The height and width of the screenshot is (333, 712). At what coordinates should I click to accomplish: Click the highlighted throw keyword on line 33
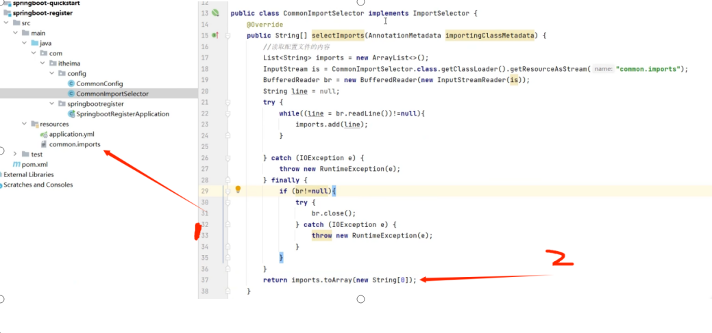[321, 236]
